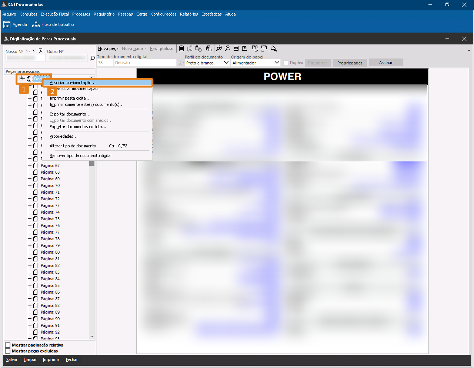Viewport: 474px width, 368px height.
Task: Choose Exportar documentos em lote menu entry
Action: (x=78, y=127)
